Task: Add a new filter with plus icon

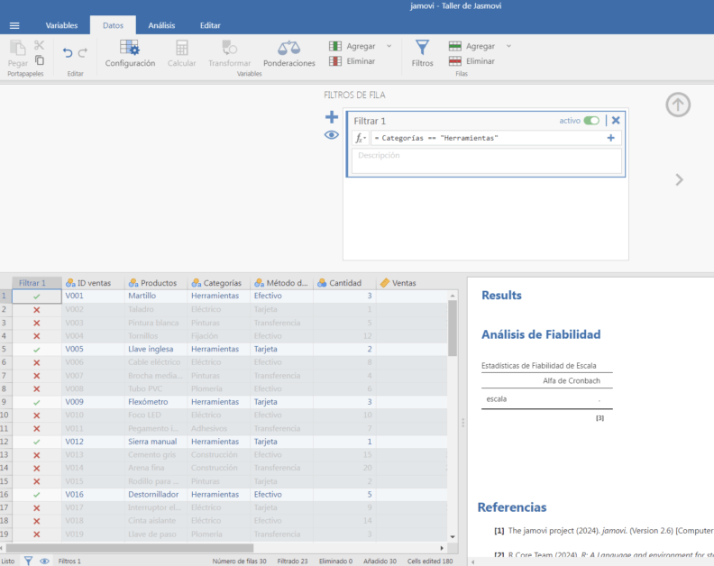Action: [x=332, y=117]
